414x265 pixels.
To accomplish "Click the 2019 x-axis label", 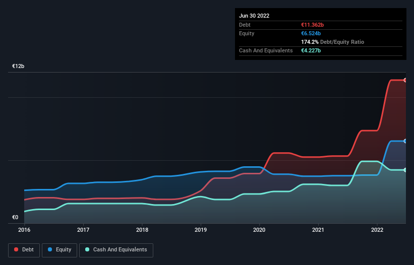I will [201, 230].
